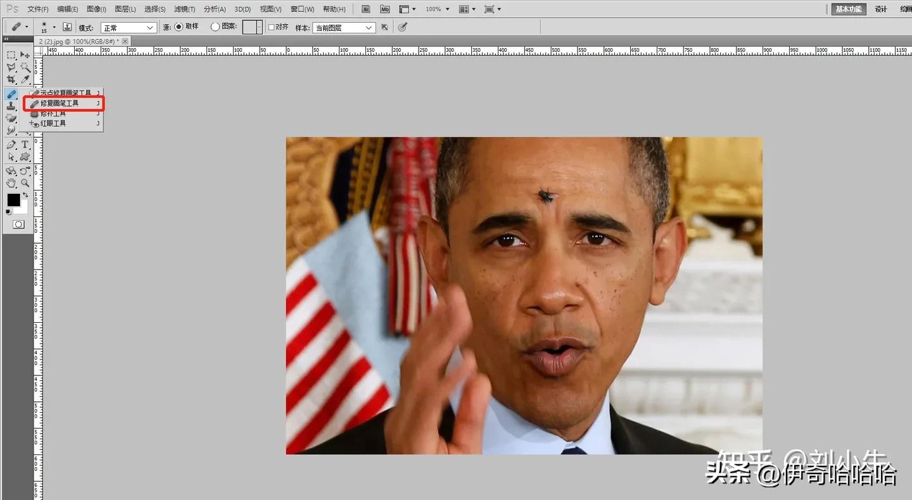
Task: Select the Move tool
Action: 24,56
